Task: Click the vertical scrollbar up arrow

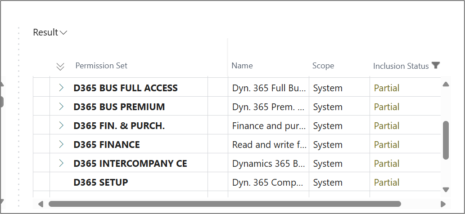Action: coord(446,84)
